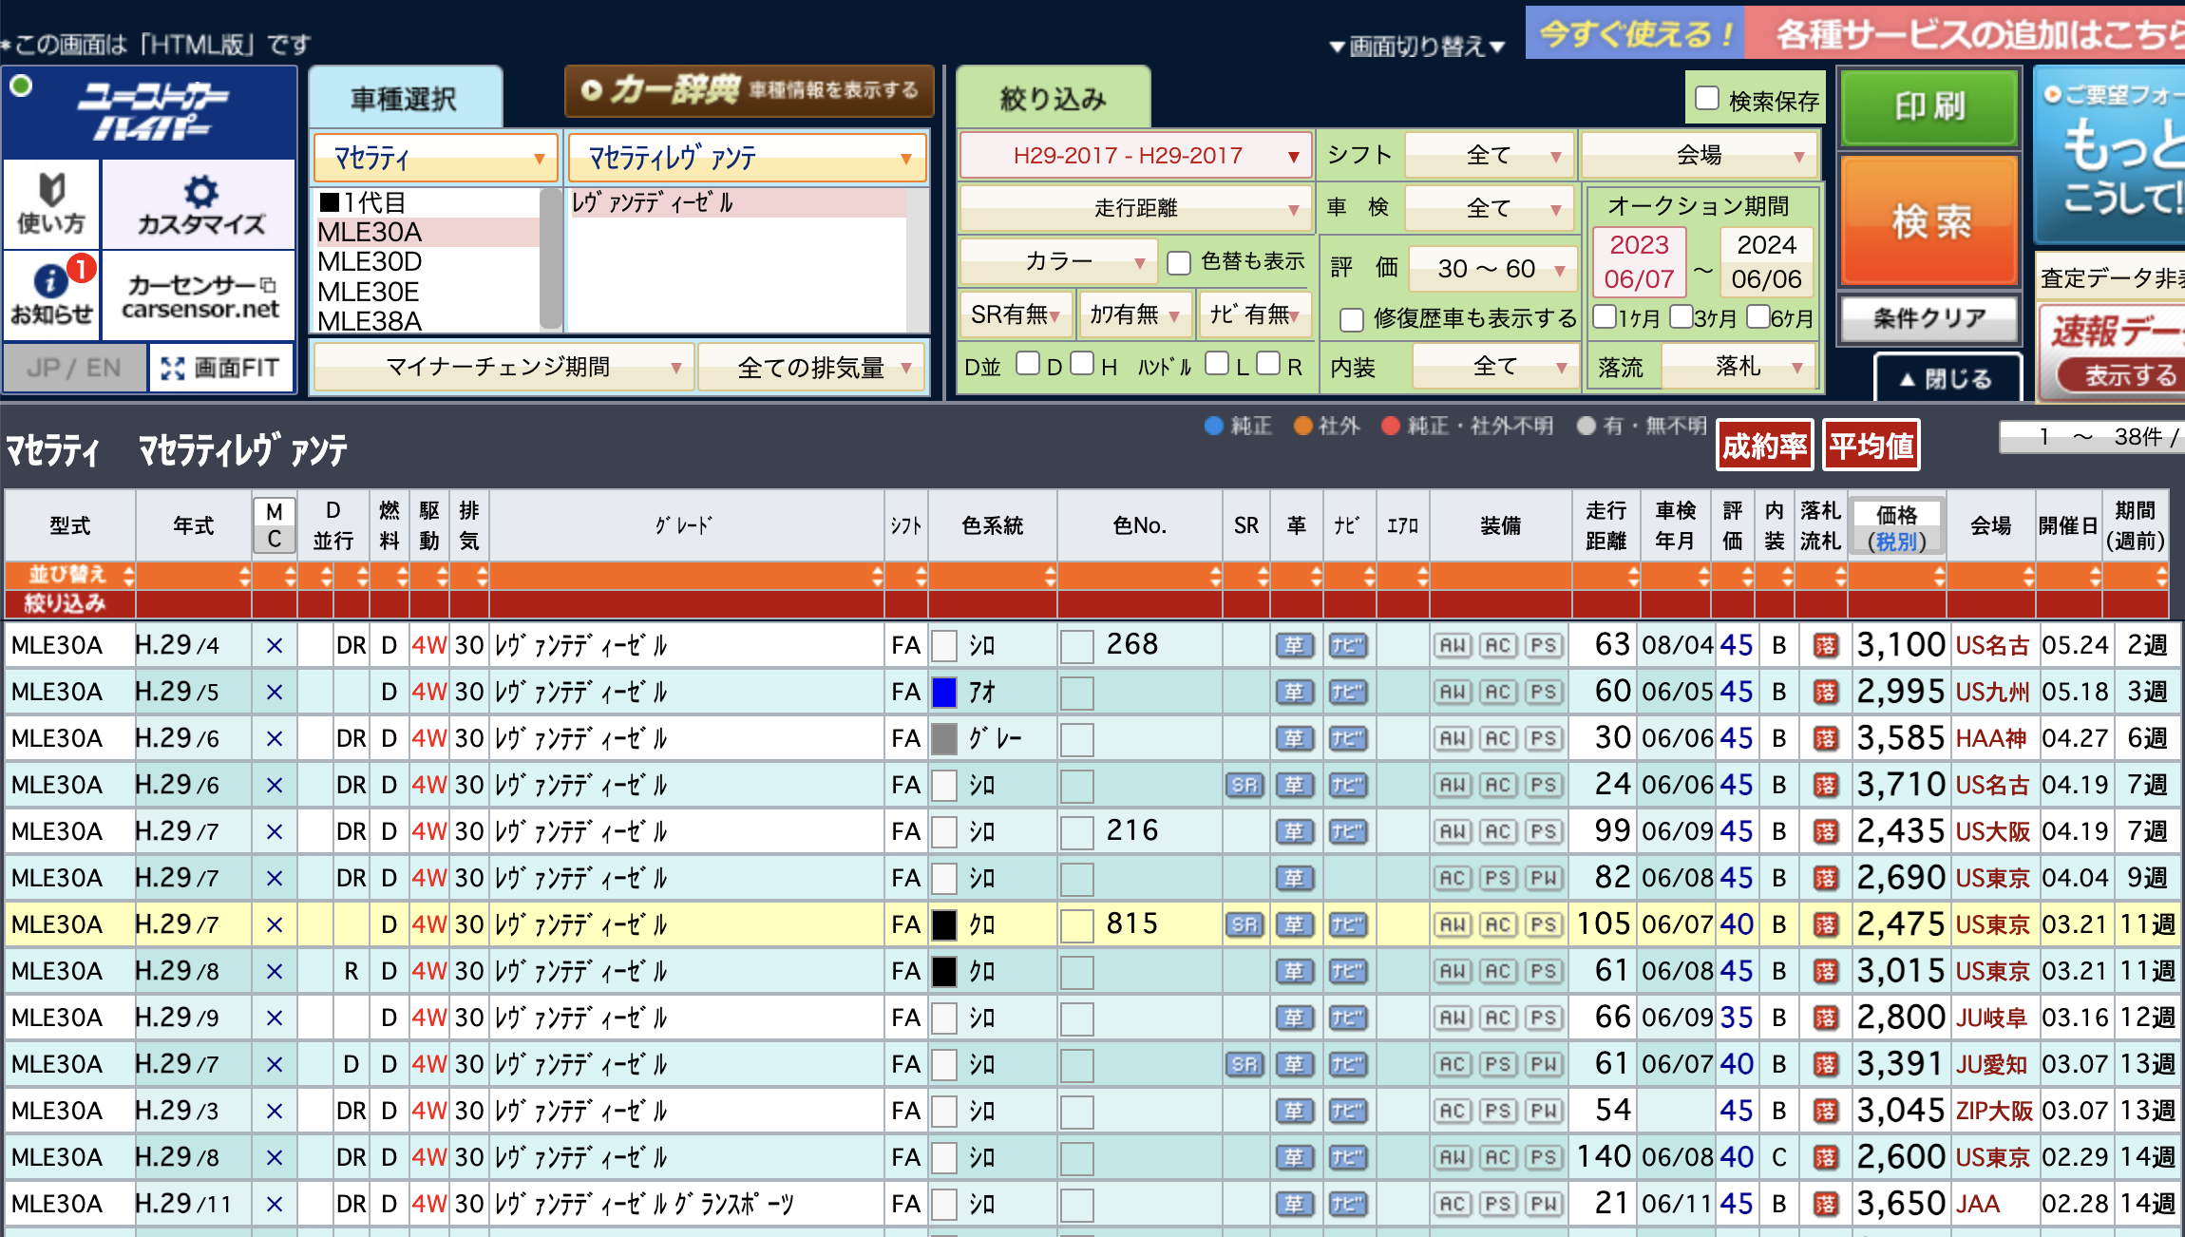The width and height of the screenshot is (2185, 1237).
Task: Click the 落札 icon in the 3,100 row
Action: [1825, 646]
